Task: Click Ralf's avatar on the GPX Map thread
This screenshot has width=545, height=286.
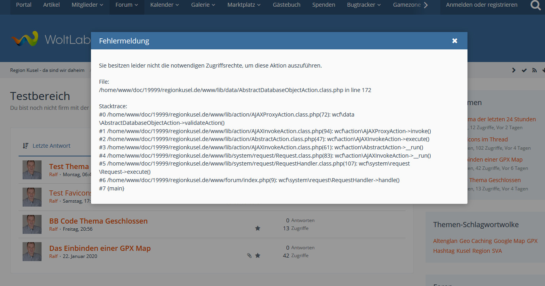Action: [32, 252]
